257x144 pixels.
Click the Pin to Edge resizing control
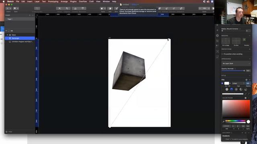pos(226,41)
